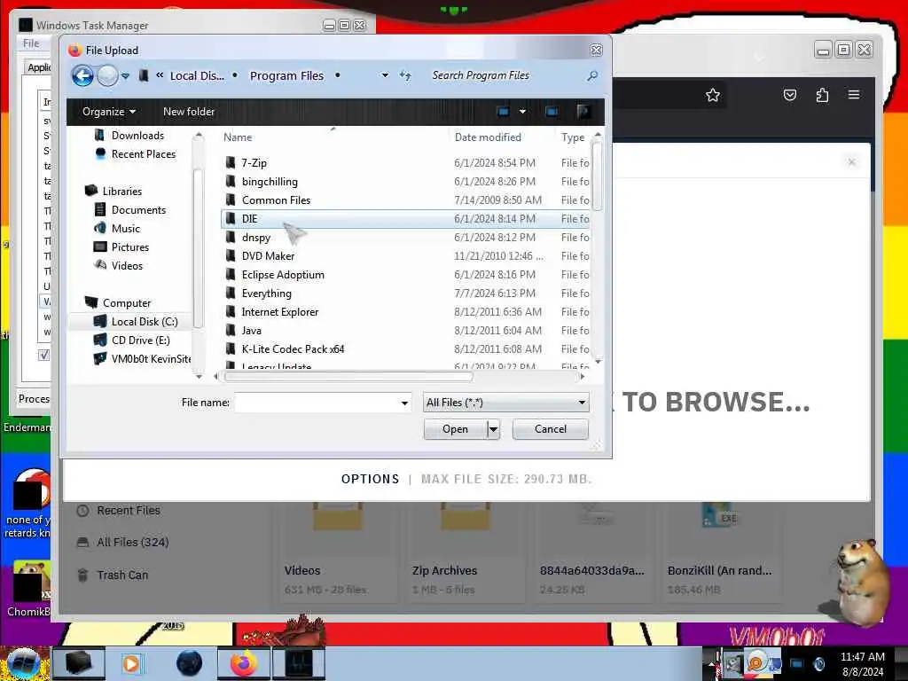Click the File name input field
Image resolution: width=908 pixels, height=681 pixels.
tap(317, 403)
